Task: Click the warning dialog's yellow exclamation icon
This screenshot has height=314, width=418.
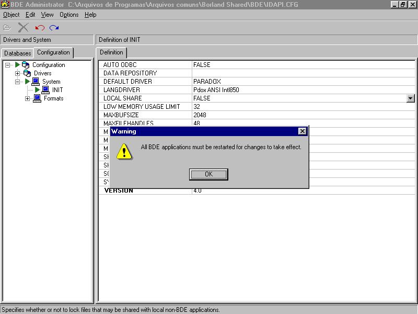Action: pos(124,152)
